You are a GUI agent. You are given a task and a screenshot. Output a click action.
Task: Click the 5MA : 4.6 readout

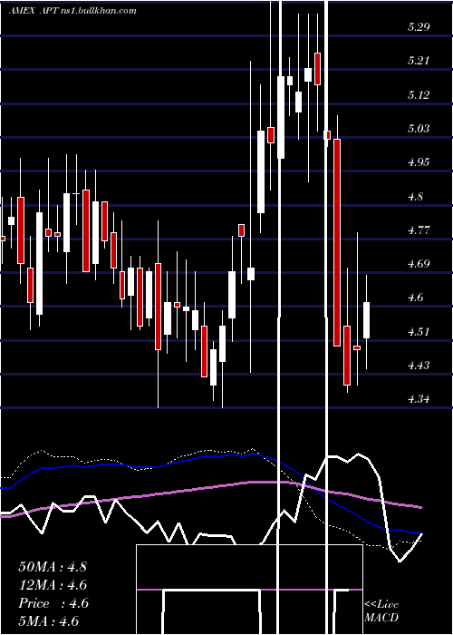tap(49, 621)
